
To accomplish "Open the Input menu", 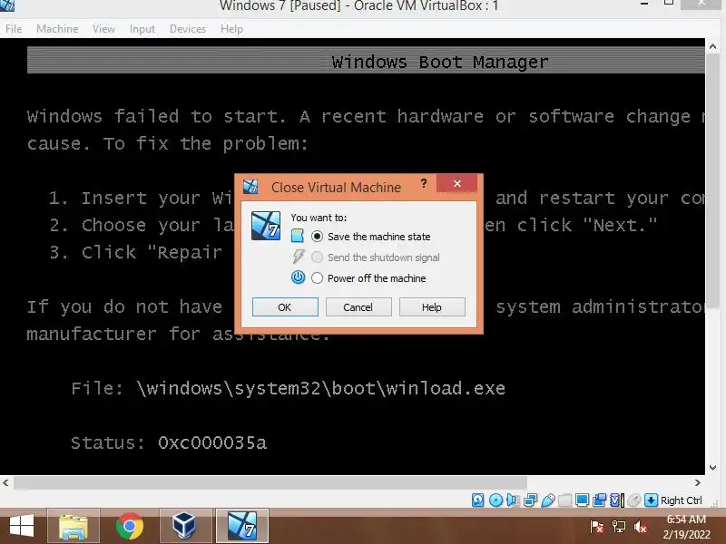I will 142,29.
